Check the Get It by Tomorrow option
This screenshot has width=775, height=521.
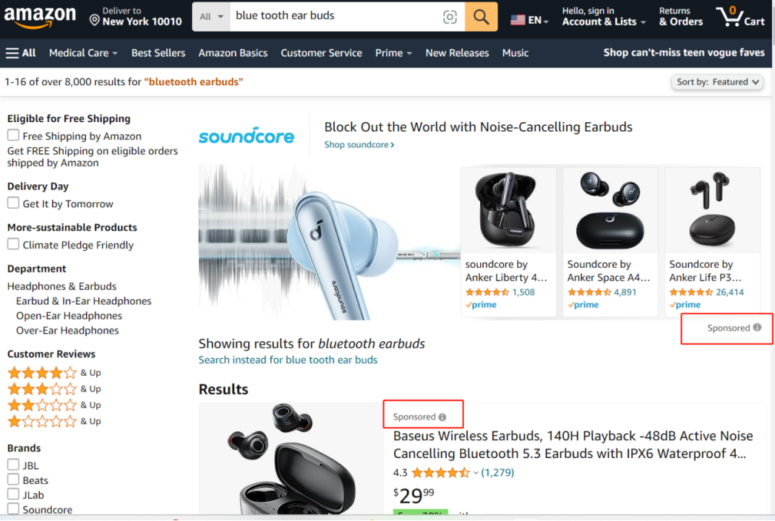coord(13,204)
